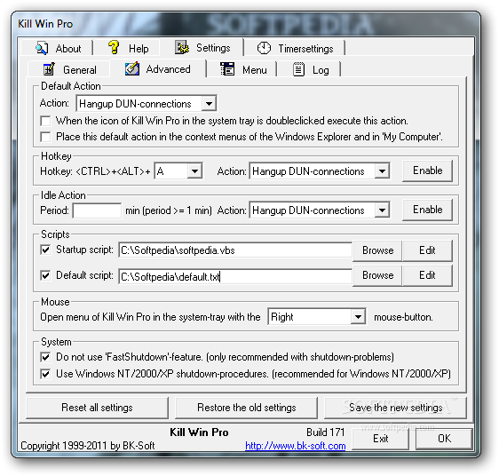Uncheck the Startup script checkbox
The image size is (499, 476).
45,250
